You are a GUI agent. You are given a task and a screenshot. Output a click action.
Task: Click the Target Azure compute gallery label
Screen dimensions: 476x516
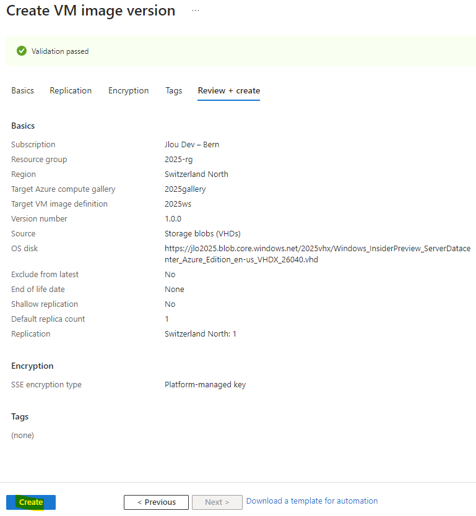[63, 189]
